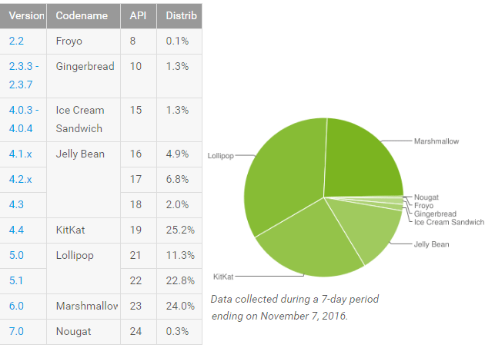Click the 4.2.x version link
Viewport: 485px width, 348px height.
(x=19, y=180)
